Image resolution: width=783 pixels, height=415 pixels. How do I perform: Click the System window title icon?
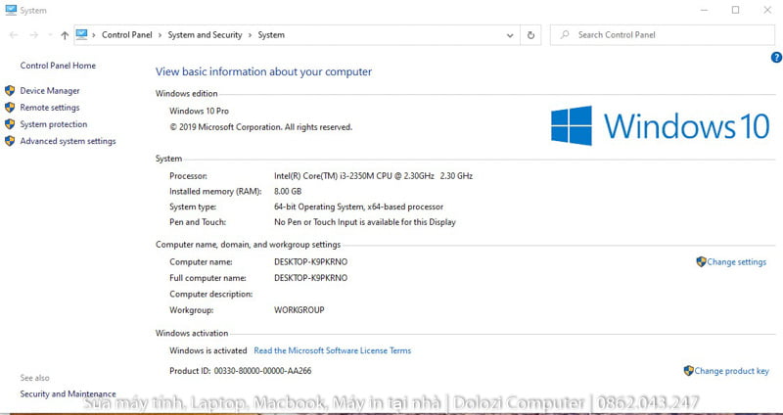pyautogui.click(x=11, y=10)
